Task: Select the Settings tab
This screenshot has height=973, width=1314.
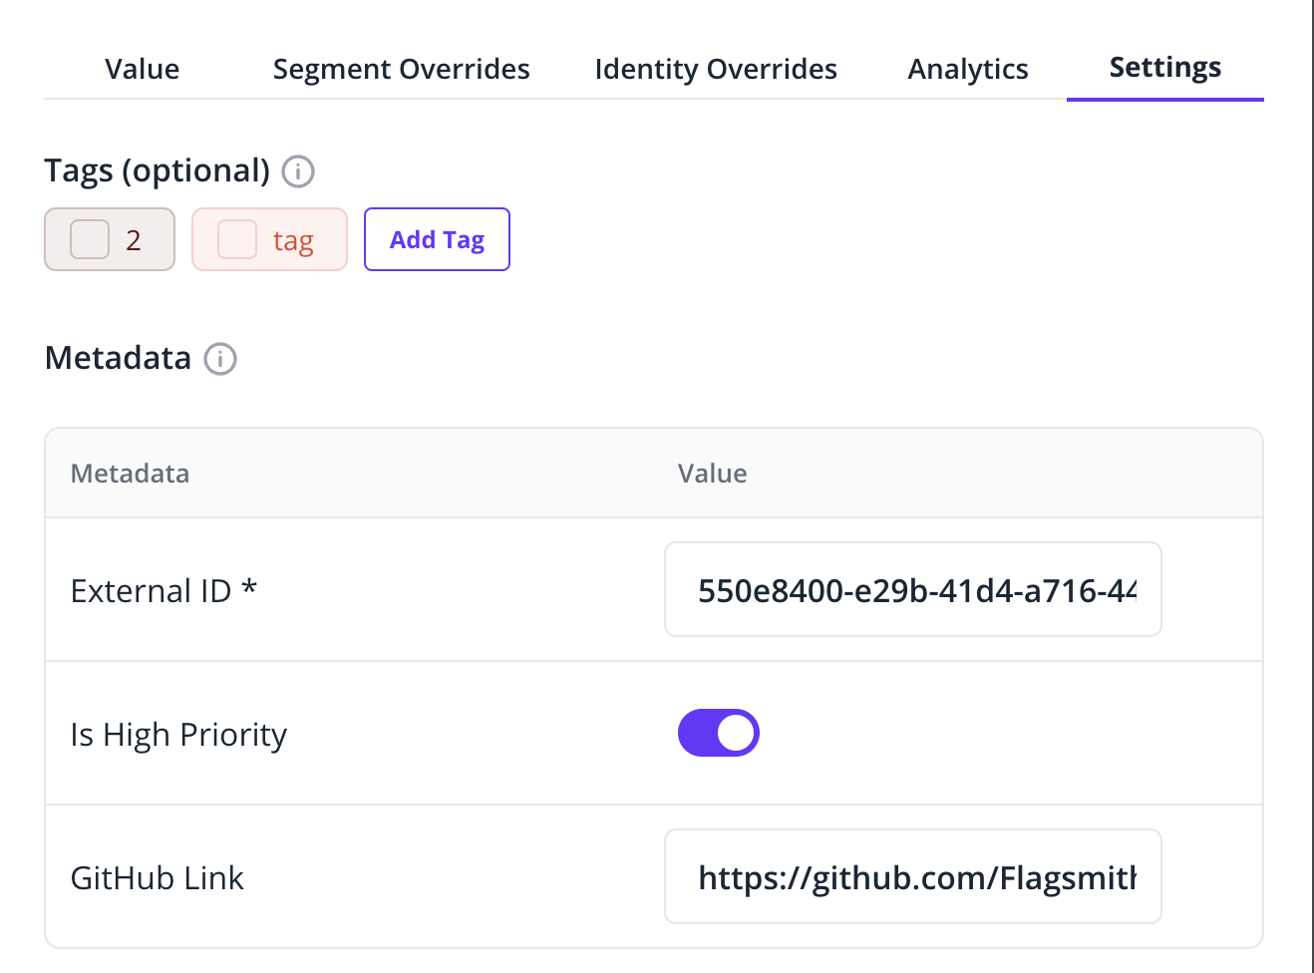Action: (1165, 69)
